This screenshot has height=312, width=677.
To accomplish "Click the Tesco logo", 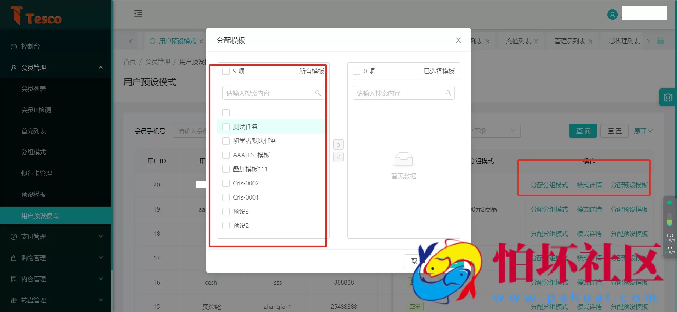I will (x=36, y=15).
